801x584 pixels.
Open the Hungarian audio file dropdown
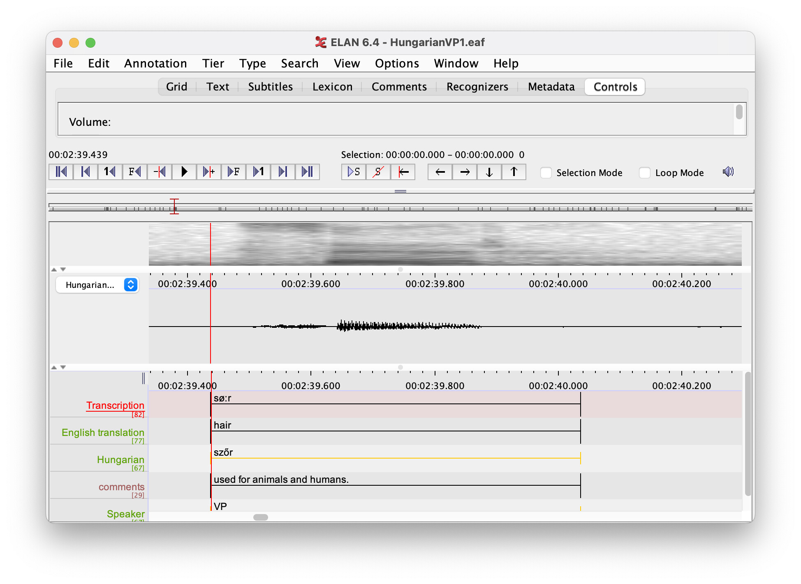pyautogui.click(x=97, y=285)
